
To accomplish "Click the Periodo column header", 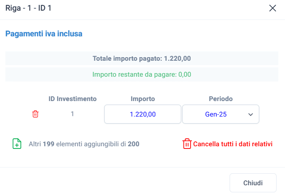I will coord(221,99).
